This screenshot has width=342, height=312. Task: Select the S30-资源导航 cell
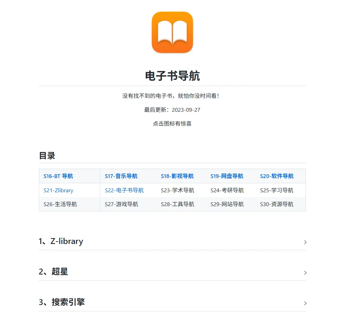tap(276, 204)
